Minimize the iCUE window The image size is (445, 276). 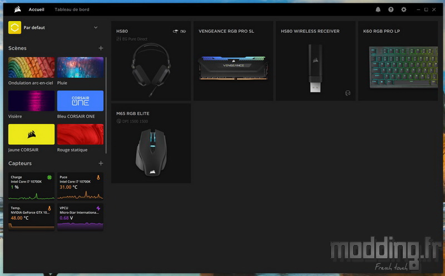pos(418,9)
